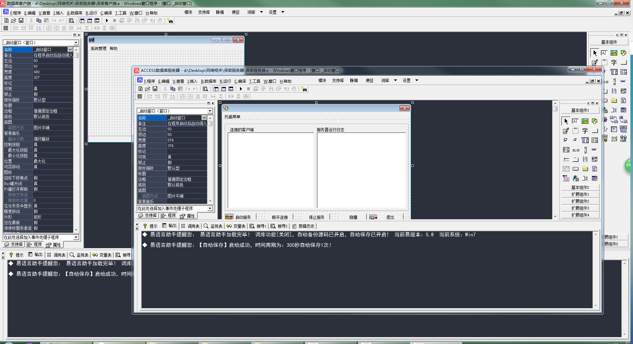Toggle third panel view button in client toolbar
Viewport: 633px width, 344px height.
(x=97, y=20)
